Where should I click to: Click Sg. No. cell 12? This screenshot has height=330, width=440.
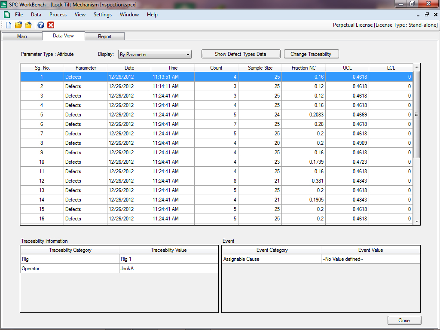coord(42,181)
